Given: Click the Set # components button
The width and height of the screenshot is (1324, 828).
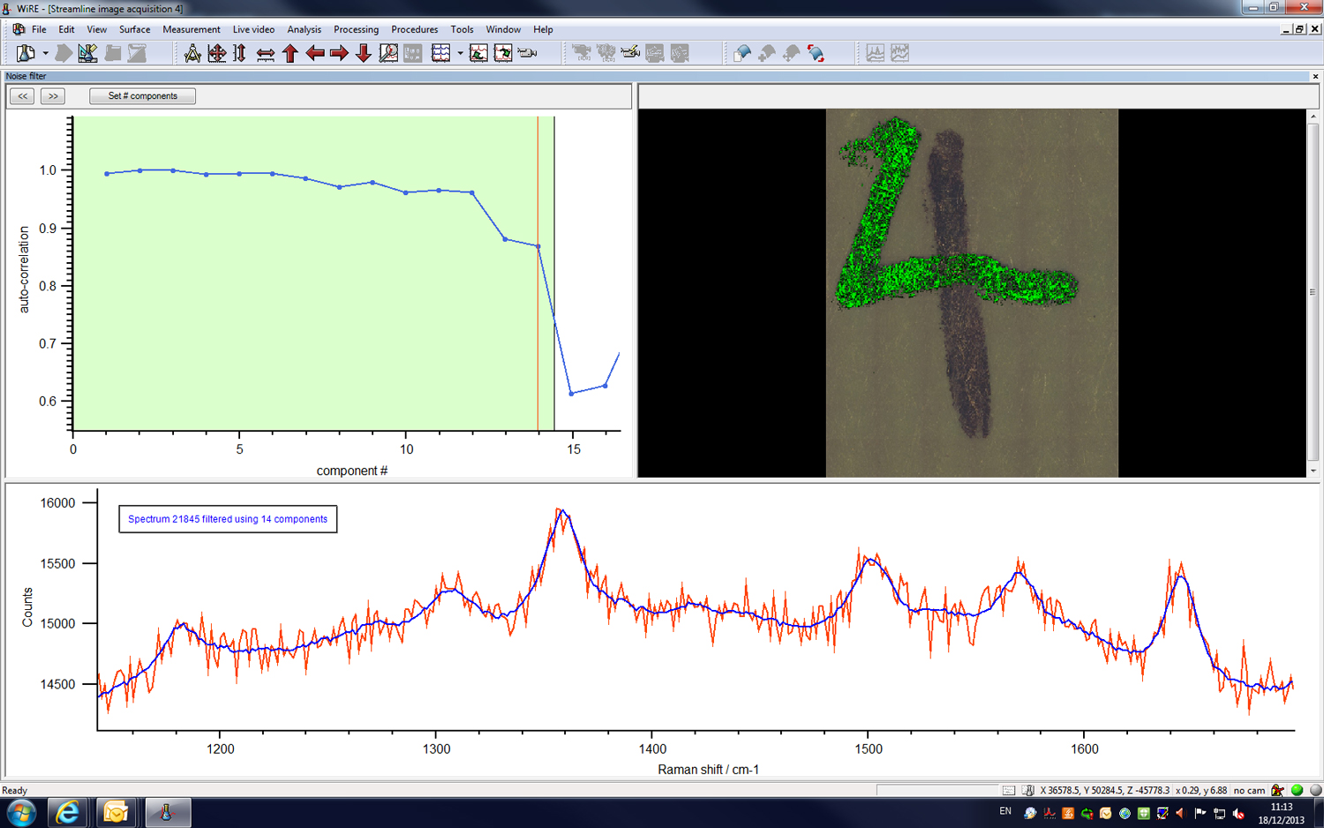Looking at the screenshot, I should tap(142, 96).
